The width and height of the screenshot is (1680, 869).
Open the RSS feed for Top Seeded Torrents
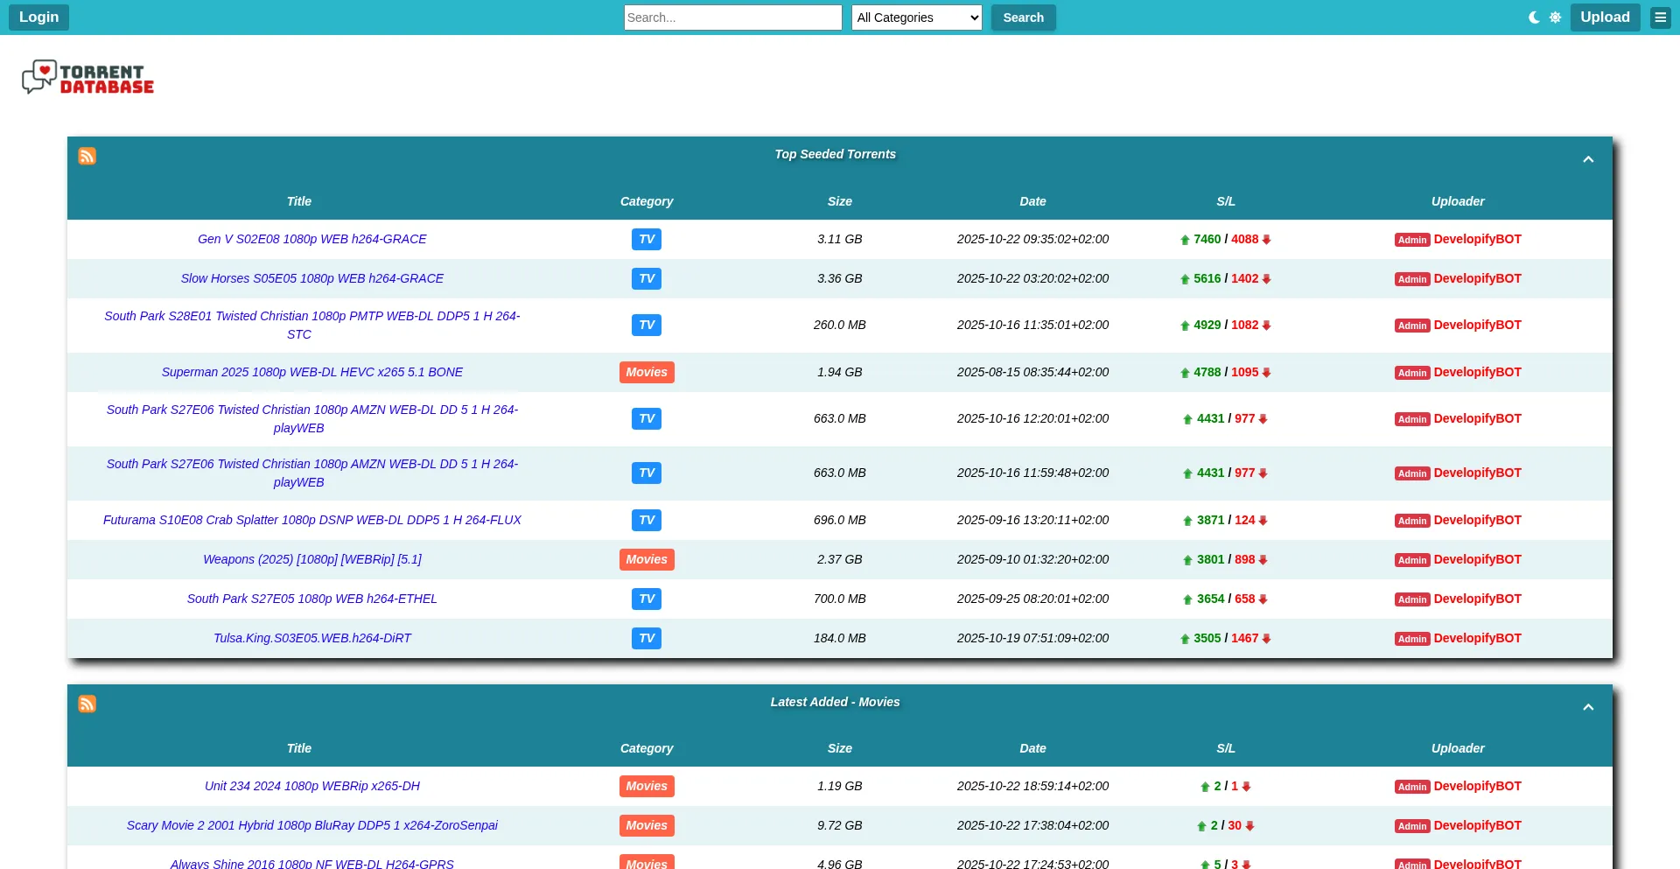[x=87, y=156]
